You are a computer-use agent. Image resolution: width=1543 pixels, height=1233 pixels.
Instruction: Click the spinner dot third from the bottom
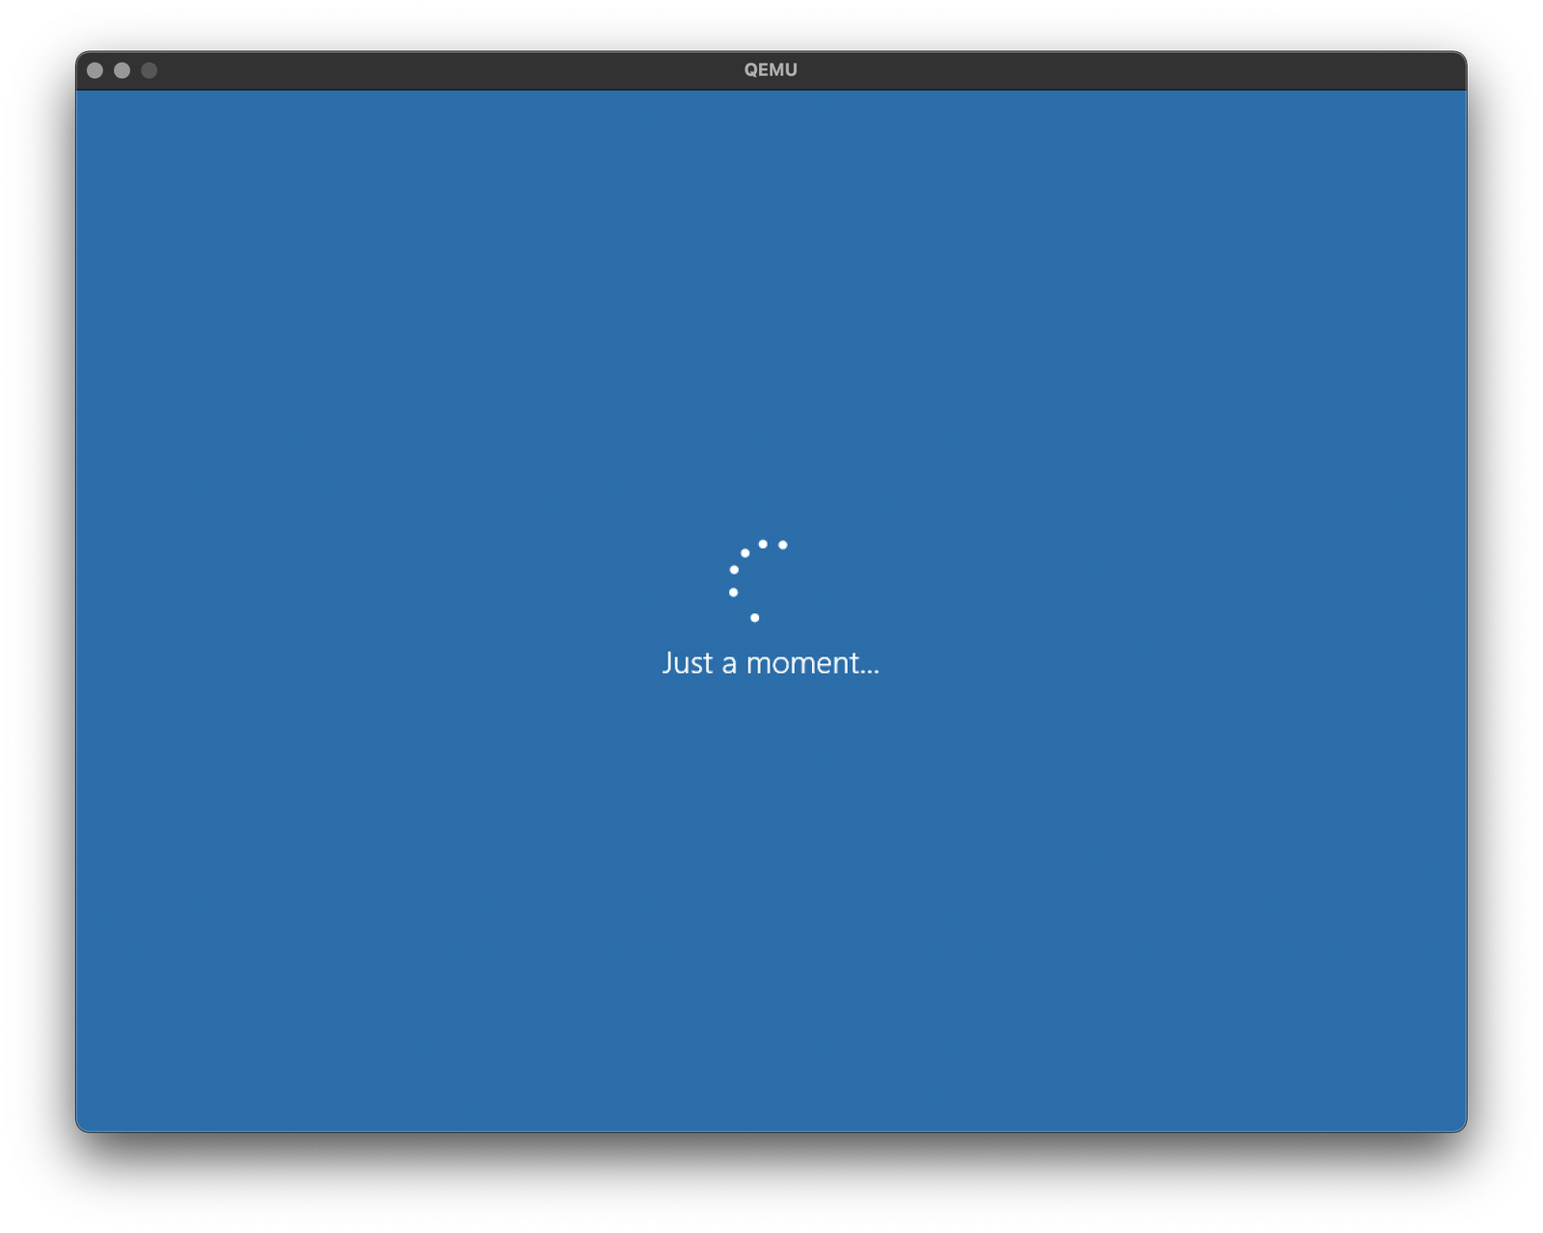click(x=734, y=570)
